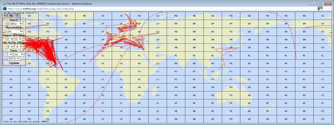Click the PG grid square over Australia
This screenshot has height=125, width=334.
[x=231, y=95]
